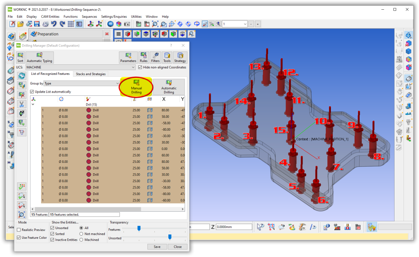Click the Z coordinate input field

pos(234,227)
